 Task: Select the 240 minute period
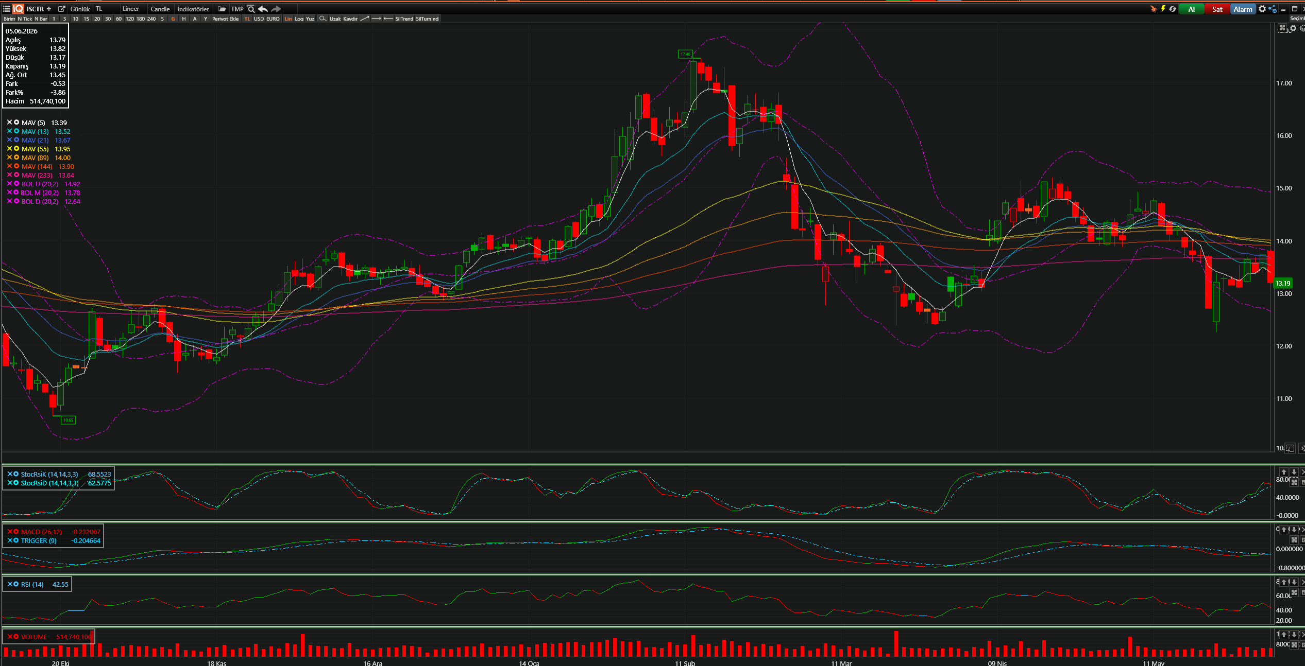[151, 19]
